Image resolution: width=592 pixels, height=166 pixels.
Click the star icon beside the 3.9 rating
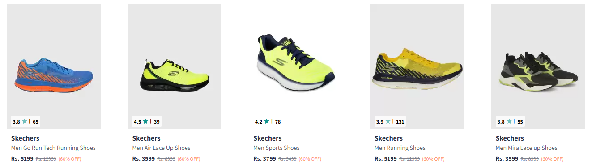tap(388, 121)
